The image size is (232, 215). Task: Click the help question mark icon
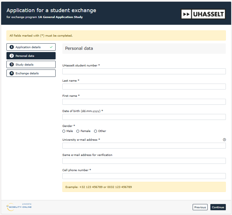pos(224,140)
